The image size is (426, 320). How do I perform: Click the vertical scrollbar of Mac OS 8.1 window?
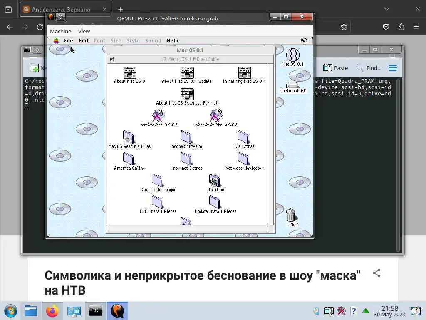(x=270, y=144)
